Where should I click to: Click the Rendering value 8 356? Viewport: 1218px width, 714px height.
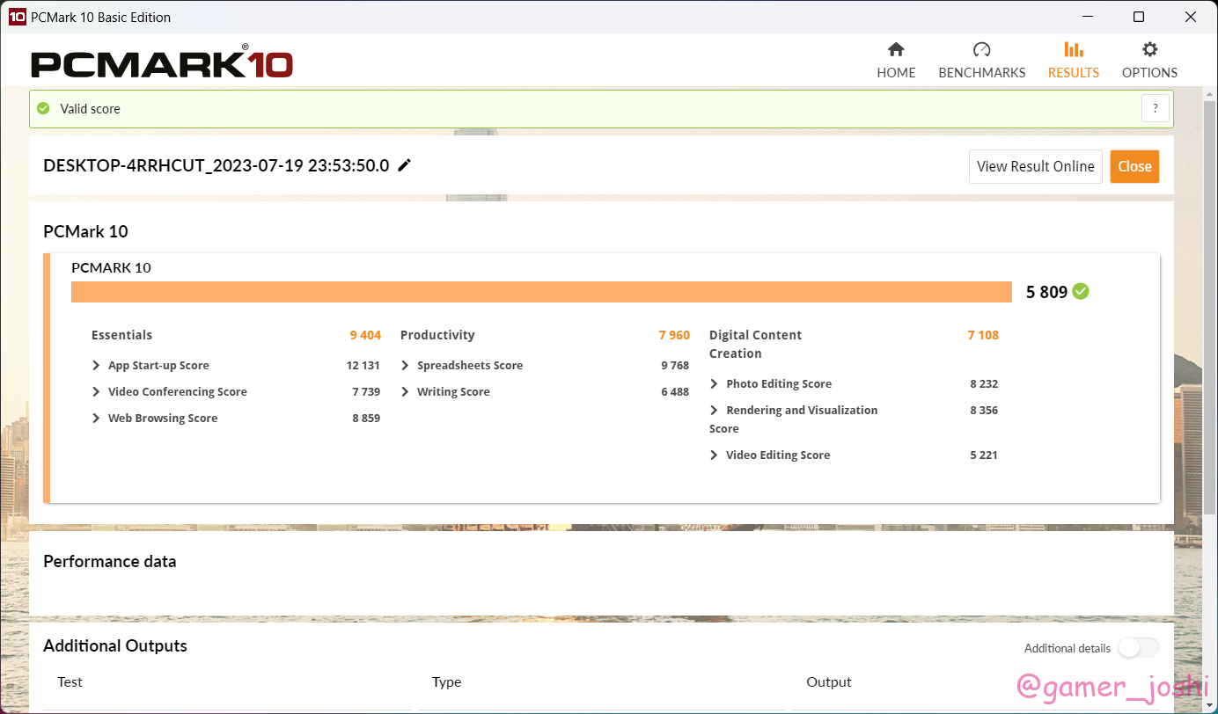pyautogui.click(x=984, y=411)
